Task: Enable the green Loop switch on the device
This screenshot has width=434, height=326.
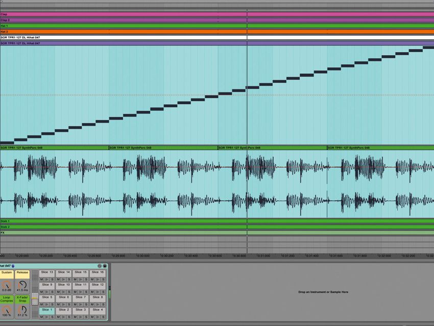Action: click(6, 298)
